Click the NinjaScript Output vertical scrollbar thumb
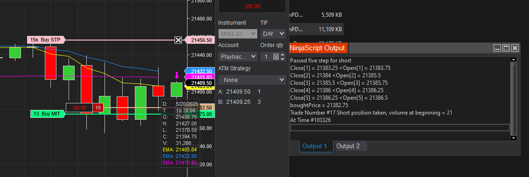The image size is (529, 177). (514, 98)
